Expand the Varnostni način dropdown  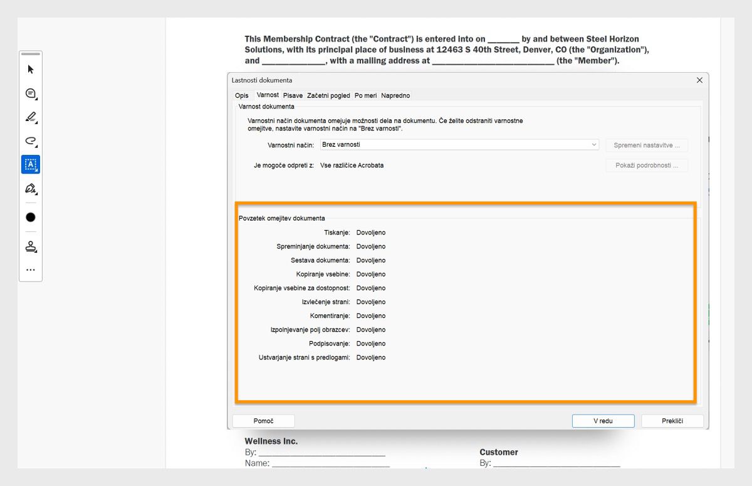click(460, 145)
